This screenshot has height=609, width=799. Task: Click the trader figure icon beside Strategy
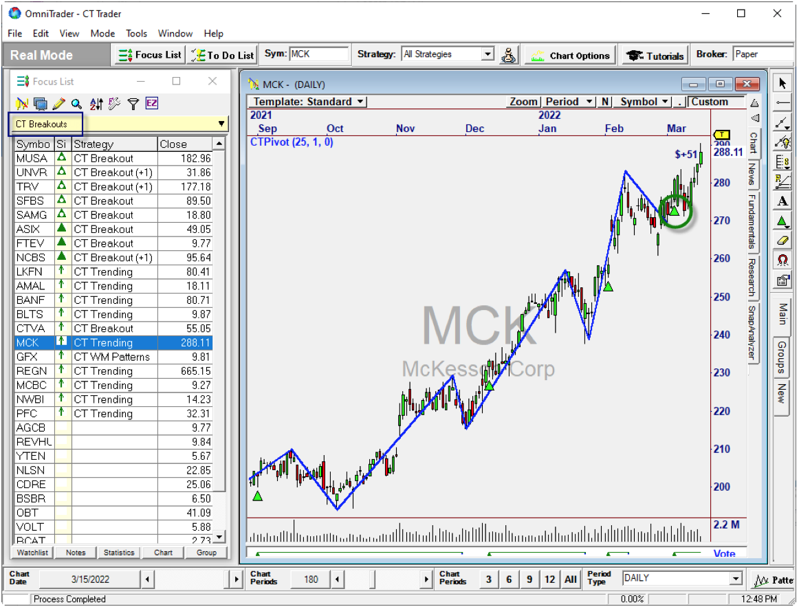point(508,54)
